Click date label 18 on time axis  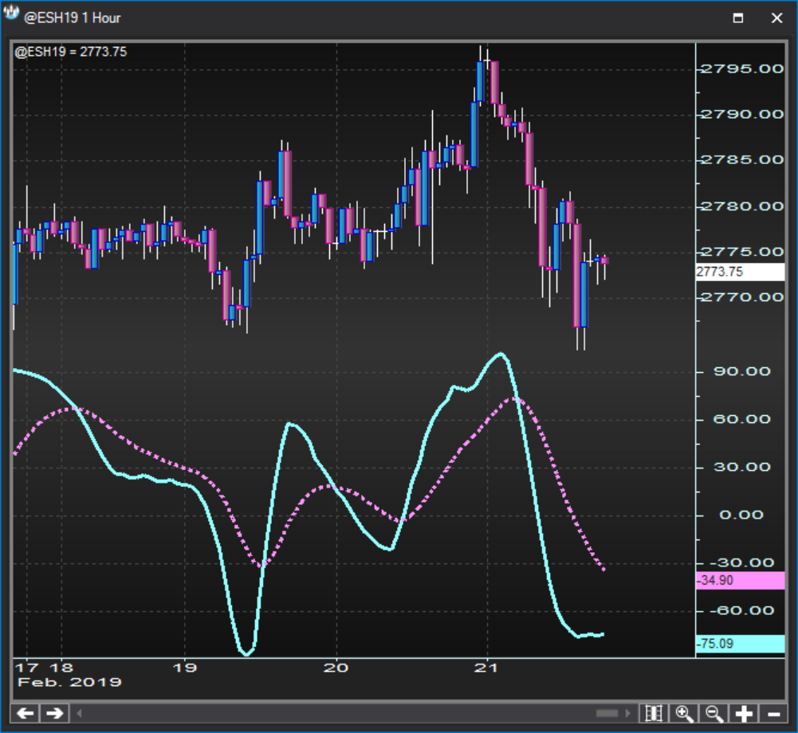61,668
